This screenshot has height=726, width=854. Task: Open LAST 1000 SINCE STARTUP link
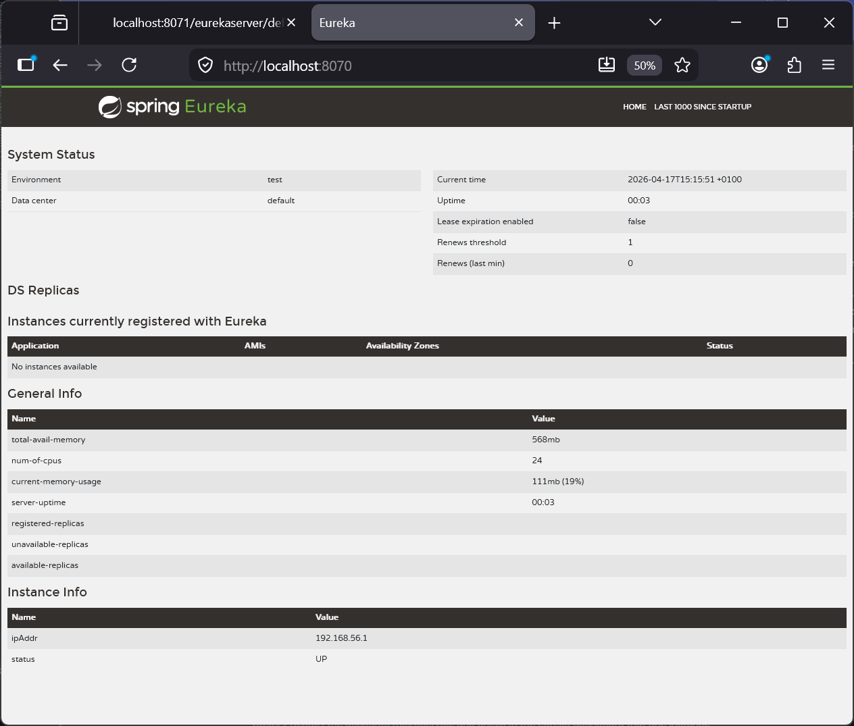pyautogui.click(x=703, y=107)
